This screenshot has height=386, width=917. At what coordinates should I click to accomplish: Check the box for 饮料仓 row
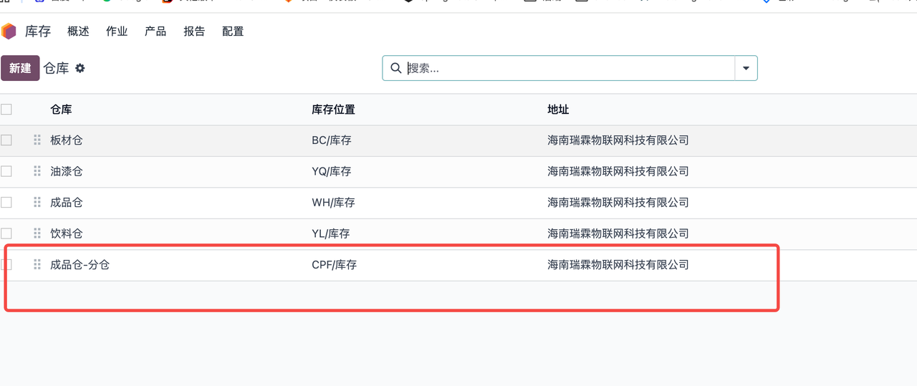[6, 233]
